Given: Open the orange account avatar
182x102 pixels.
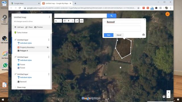Looking at the screenshot, I should pos(167,14).
